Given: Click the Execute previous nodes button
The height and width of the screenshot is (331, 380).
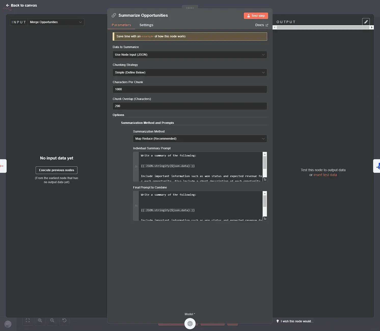Looking at the screenshot, I should click(x=56, y=170).
